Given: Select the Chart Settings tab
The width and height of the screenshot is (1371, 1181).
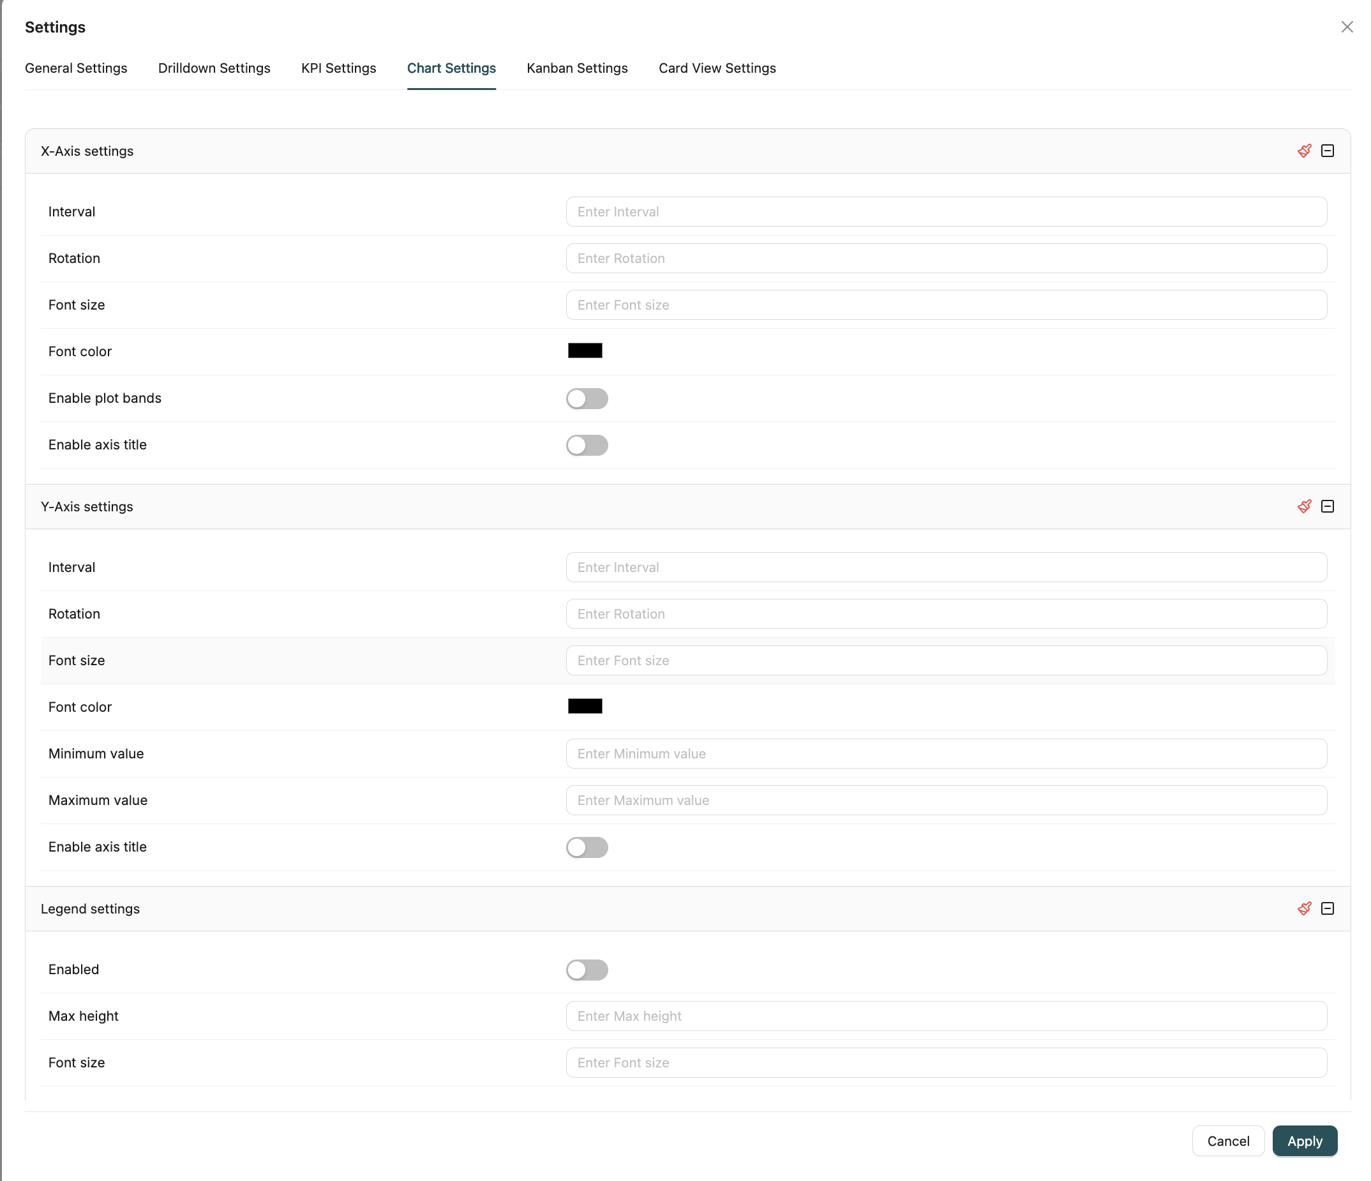Looking at the screenshot, I should (x=451, y=68).
